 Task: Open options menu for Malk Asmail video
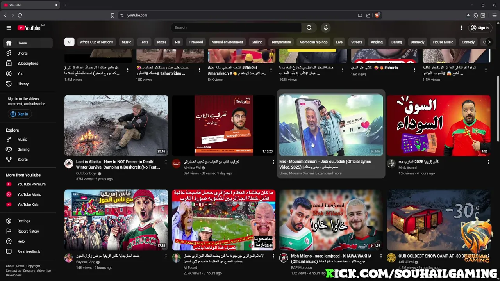pyautogui.click(x=488, y=162)
